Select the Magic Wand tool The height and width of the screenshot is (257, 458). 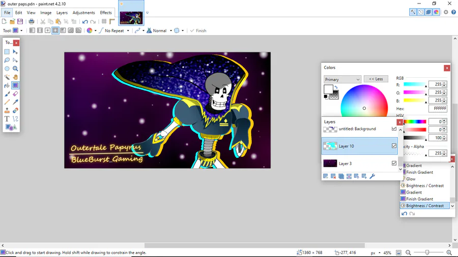(x=7, y=77)
